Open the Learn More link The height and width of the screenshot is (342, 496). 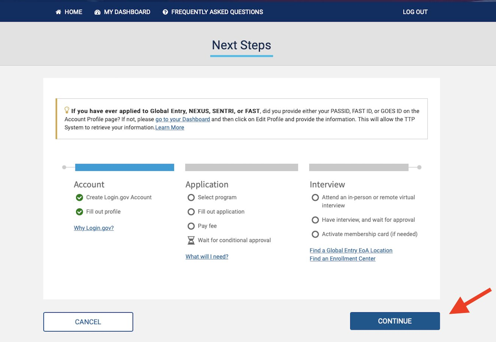point(170,127)
